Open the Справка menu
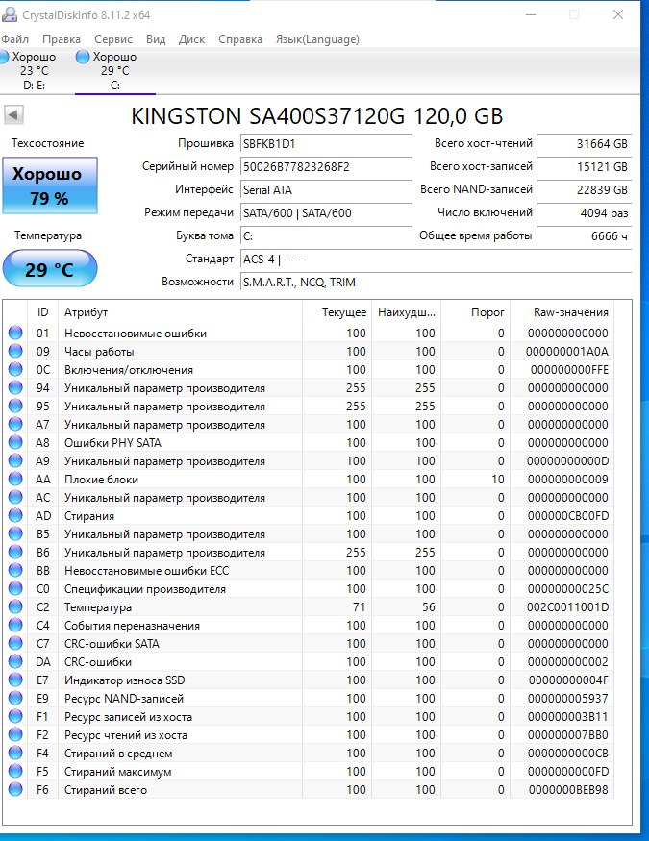 click(239, 39)
